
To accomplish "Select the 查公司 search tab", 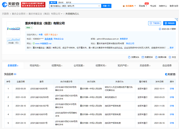I will pyautogui.click(x=53, y=2).
